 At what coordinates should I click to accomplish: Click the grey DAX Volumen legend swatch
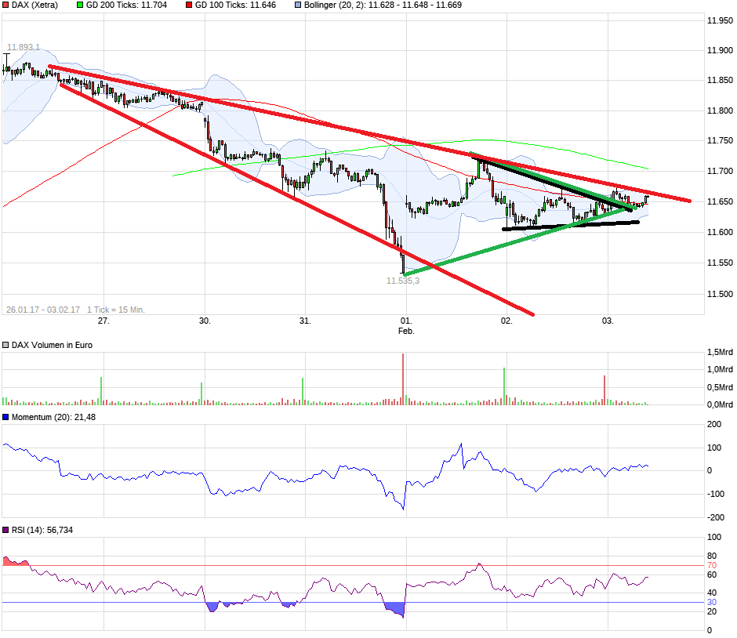(x=5, y=345)
